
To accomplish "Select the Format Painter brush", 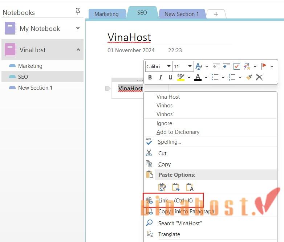I will point(249,77).
